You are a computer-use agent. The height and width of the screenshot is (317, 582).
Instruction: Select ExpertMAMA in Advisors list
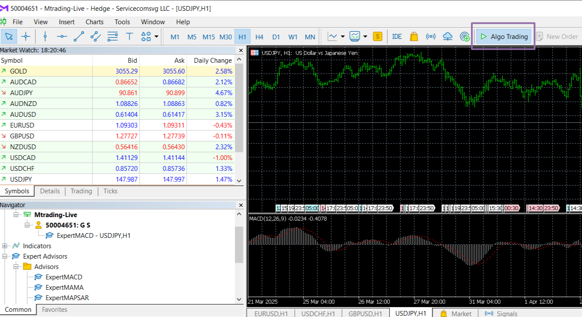64,287
